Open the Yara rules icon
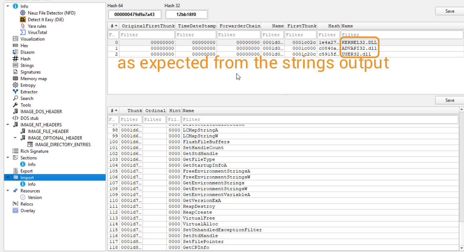This screenshot has height=252, width=464. click(23, 26)
